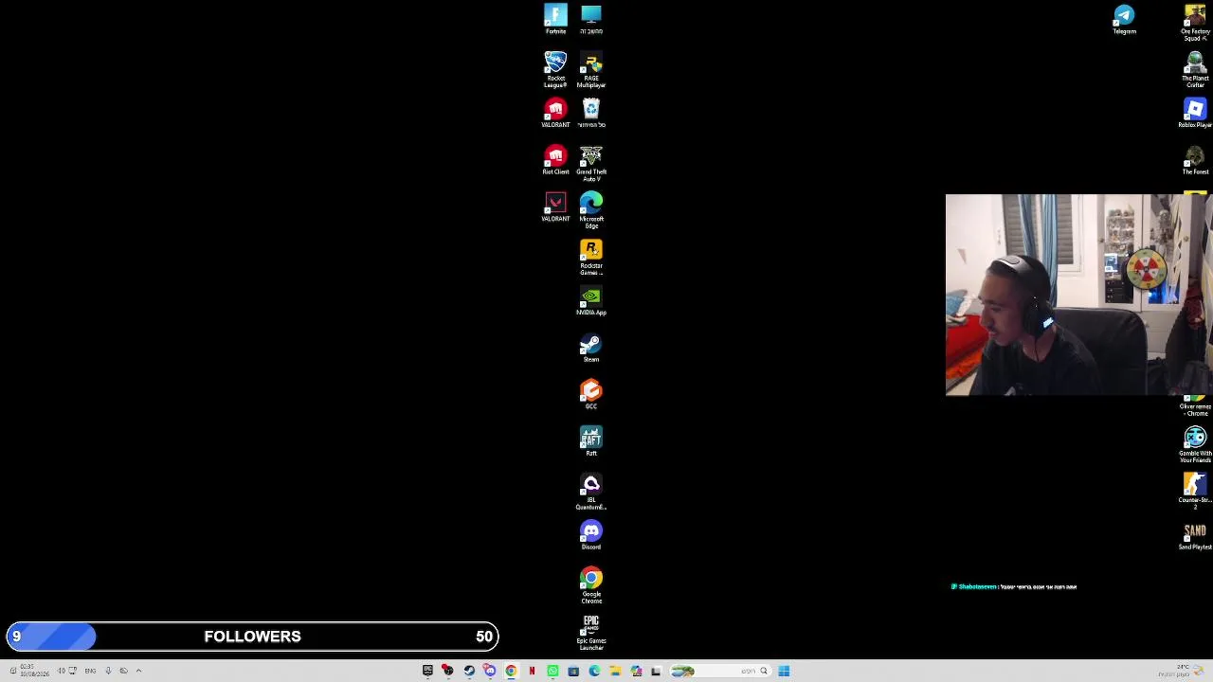This screenshot has width=1213, height=682.
Task: Select the Riot Client desktop shortcut
Action: 555,159
